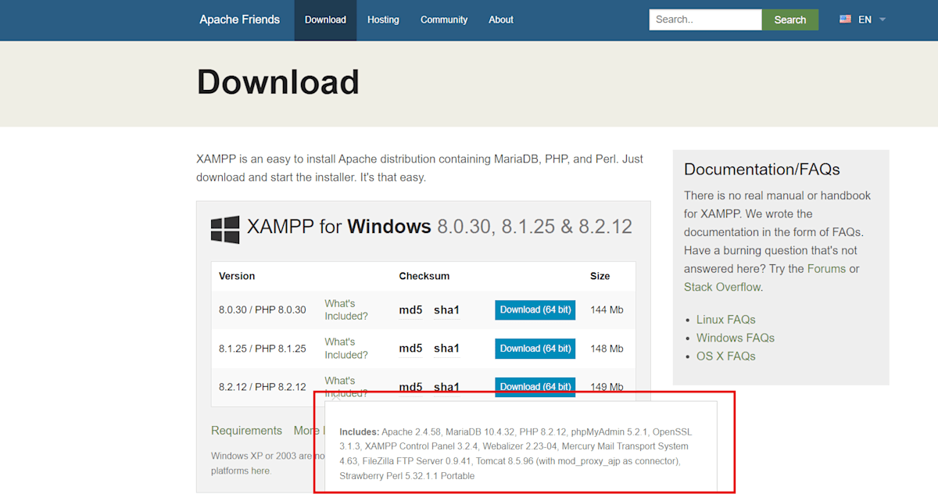This screenshot has height=494, width=938.
Task: Click the '144 Mb' size value
Action: (x=607, y=310)
